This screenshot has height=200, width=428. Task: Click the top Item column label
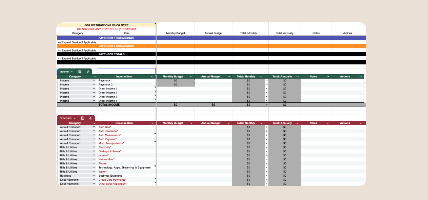click(x=127, y=33)
